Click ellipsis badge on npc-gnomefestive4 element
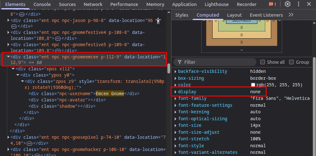 click(58, 39)
